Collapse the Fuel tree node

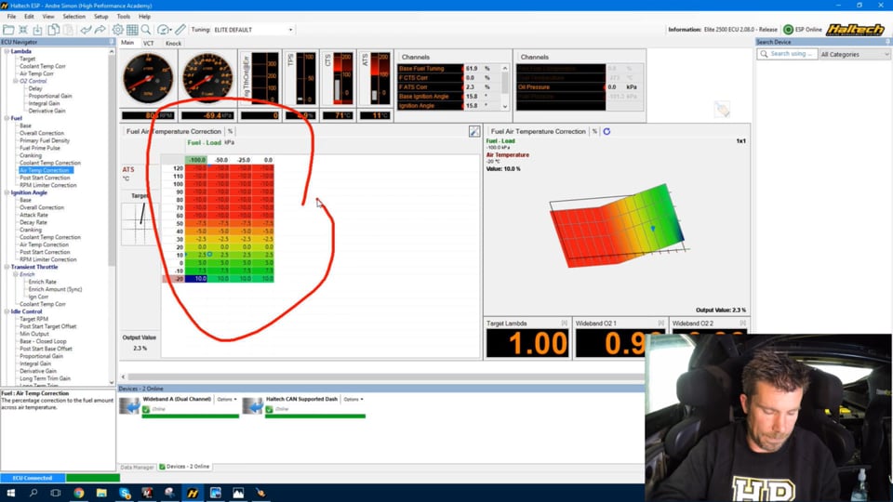7,118
